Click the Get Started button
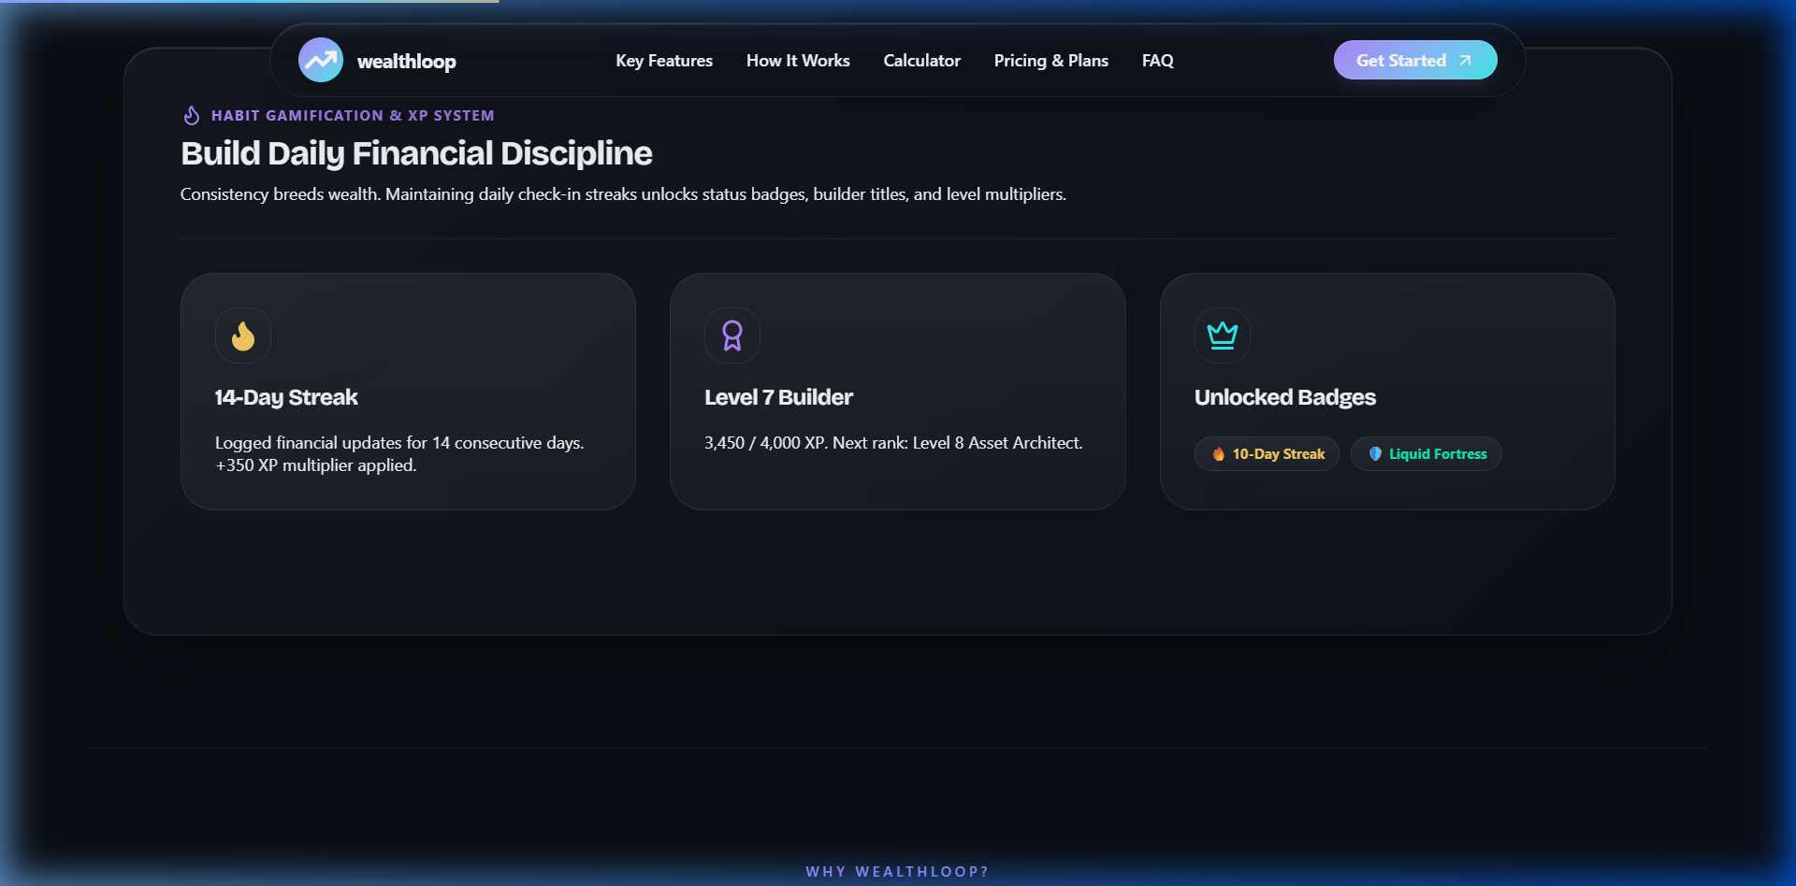The width and height of the screenshot is (1796, 886). point(1415,60)
